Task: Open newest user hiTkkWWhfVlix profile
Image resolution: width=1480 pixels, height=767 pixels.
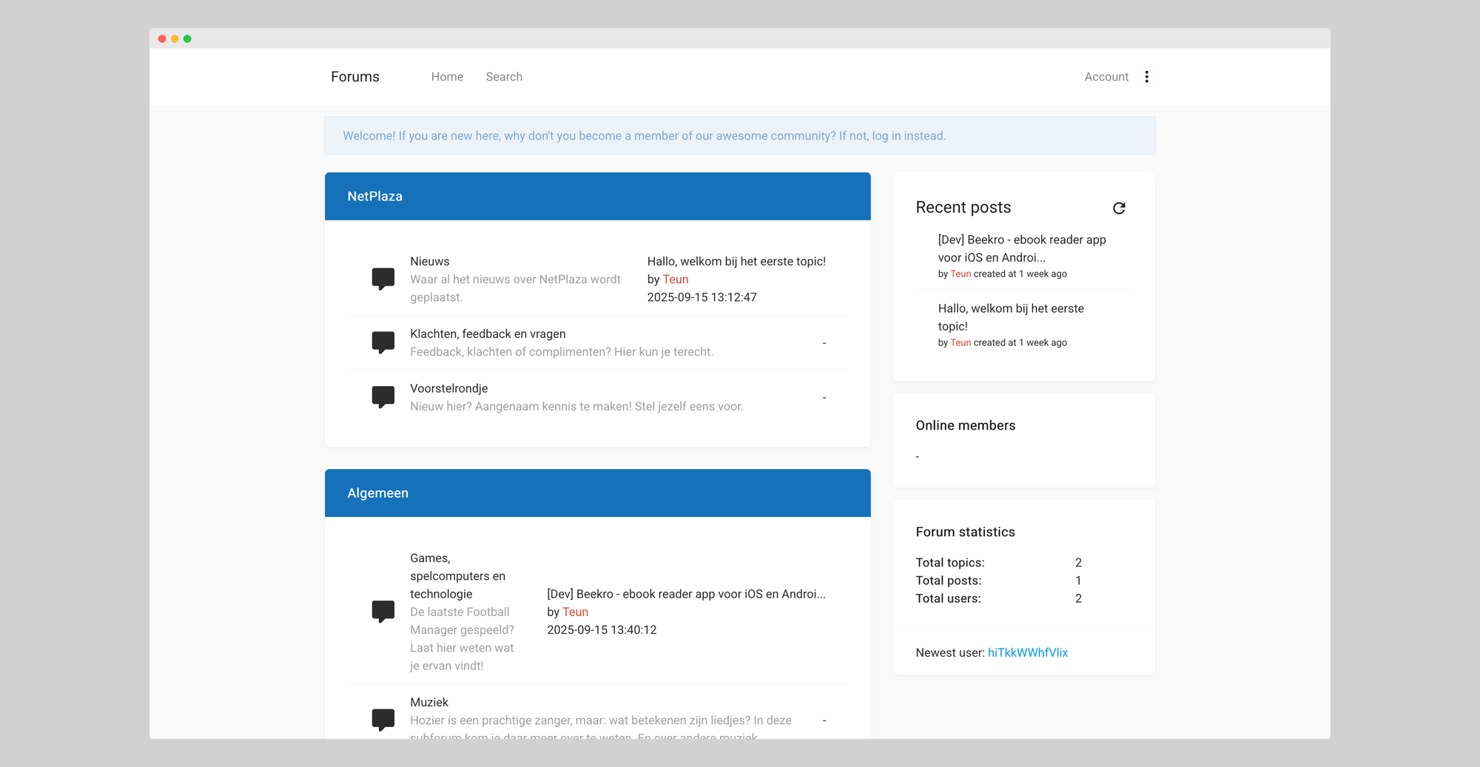Action: click(x=1027, y=652)
